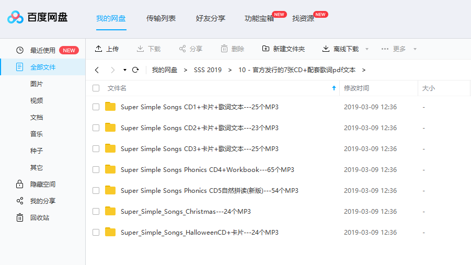Refresh the current folder listing
Viewport: 471px width, 265px height.
tap(135, 70)
